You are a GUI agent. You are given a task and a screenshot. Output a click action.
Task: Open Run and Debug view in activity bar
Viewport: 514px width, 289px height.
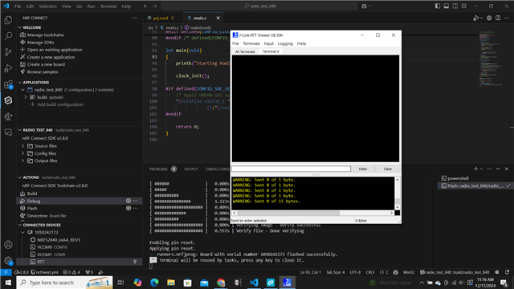[8, 68]
